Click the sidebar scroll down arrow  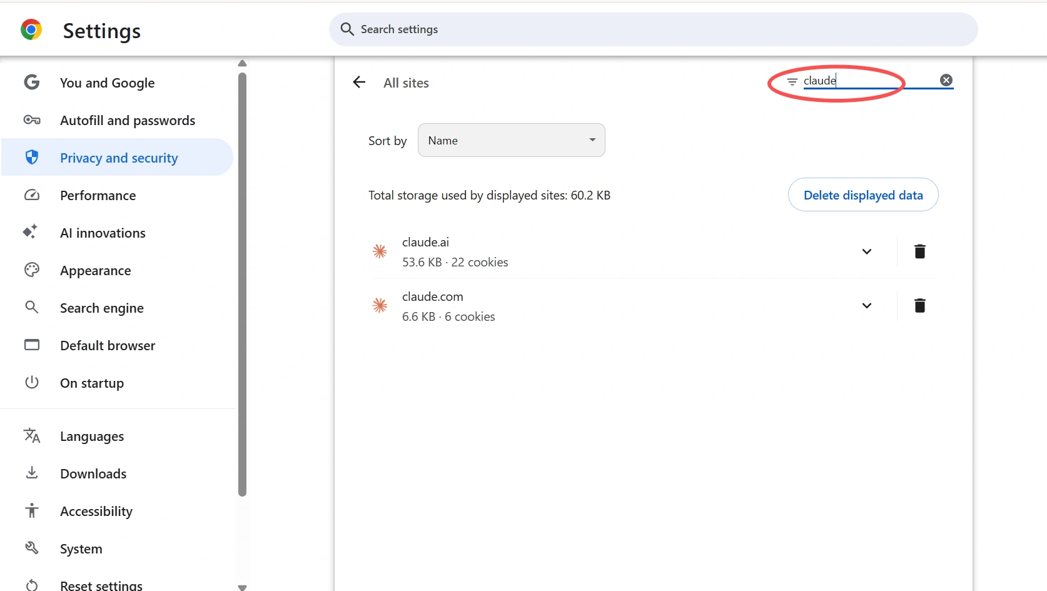[x=243, y=587]
